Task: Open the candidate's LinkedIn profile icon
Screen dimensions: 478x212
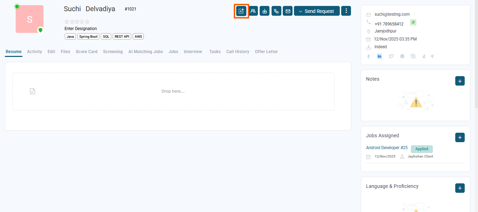Action: (379, 56)
